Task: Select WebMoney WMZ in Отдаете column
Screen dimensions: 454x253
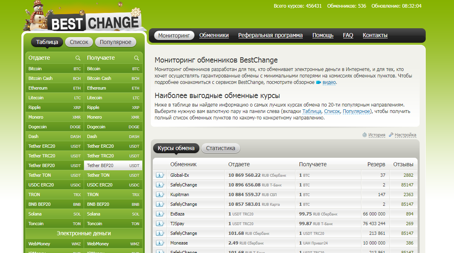Action: point(55,244)
